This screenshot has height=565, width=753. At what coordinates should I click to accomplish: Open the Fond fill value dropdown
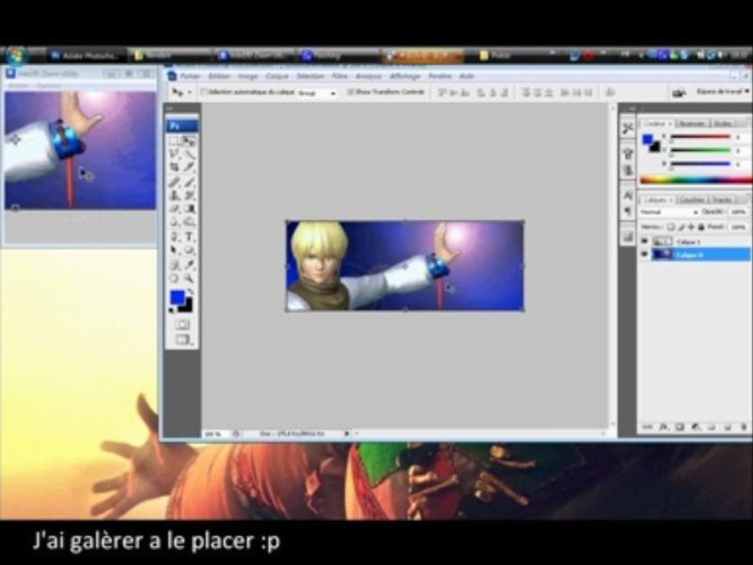pos(739,227)
